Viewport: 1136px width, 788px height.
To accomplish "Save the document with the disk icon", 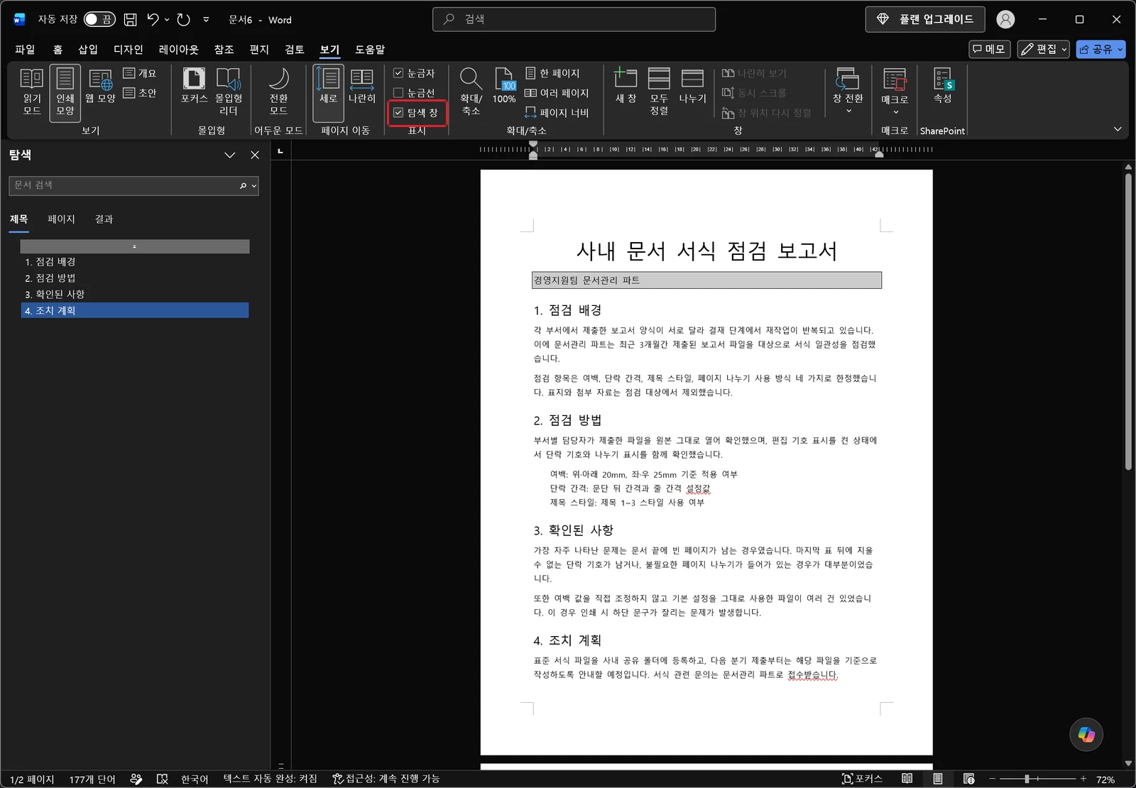I will pyautogui.click(x=131, y=20).
